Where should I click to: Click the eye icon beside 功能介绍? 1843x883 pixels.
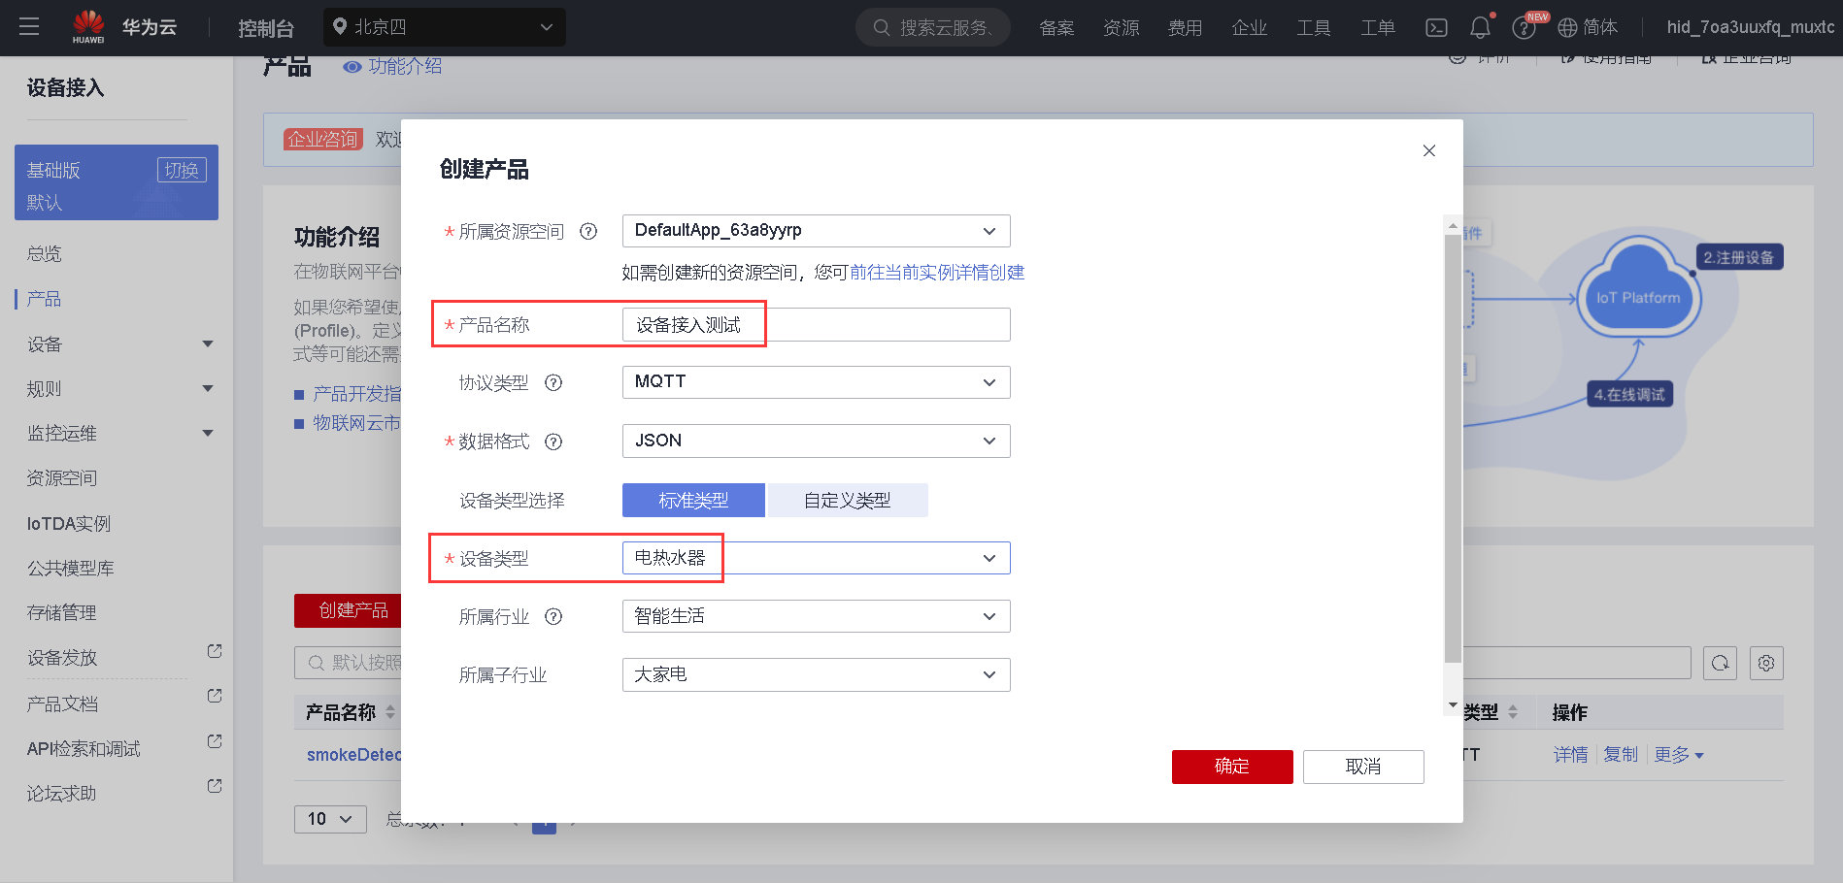coord(352,67)
